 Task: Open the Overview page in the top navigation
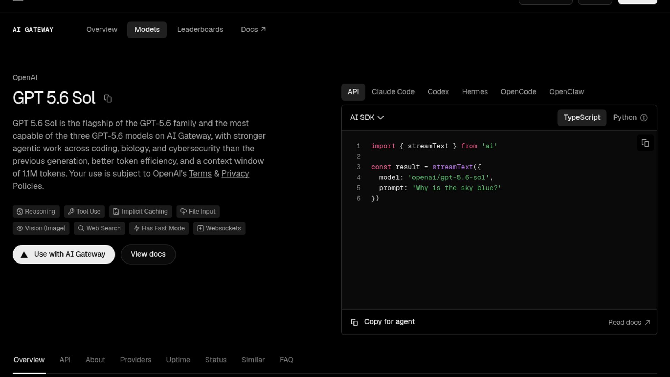click(102, 30)
